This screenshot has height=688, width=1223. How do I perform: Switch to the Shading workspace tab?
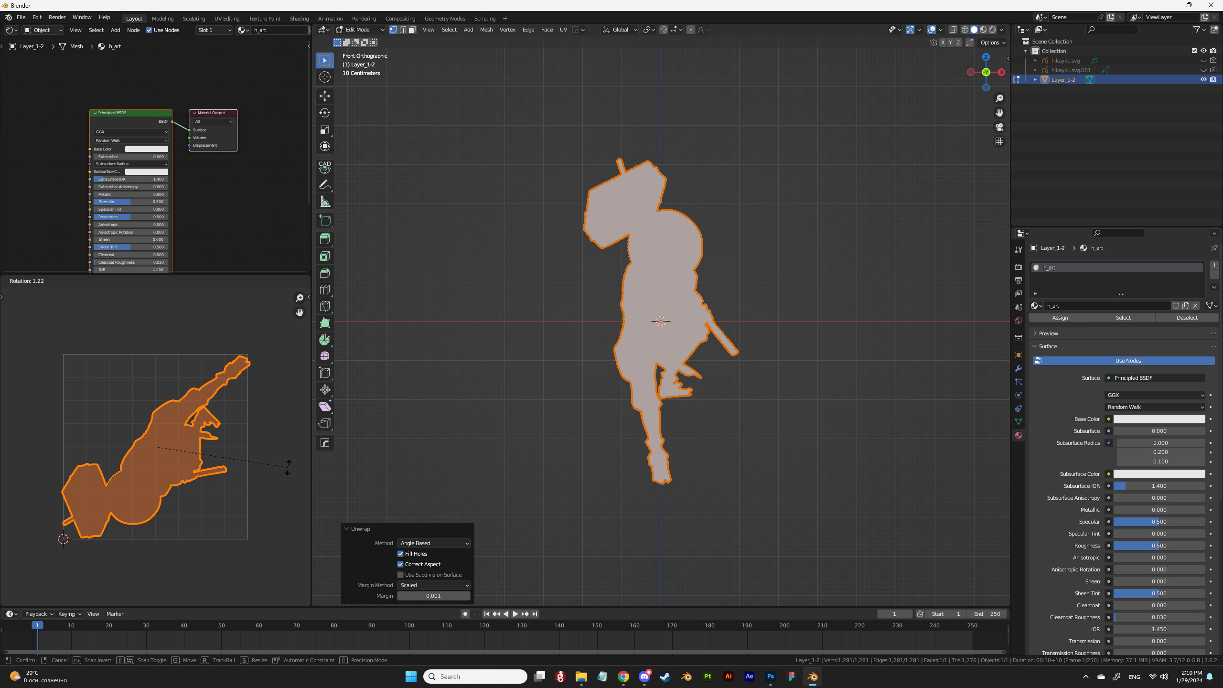pos(299,18)
